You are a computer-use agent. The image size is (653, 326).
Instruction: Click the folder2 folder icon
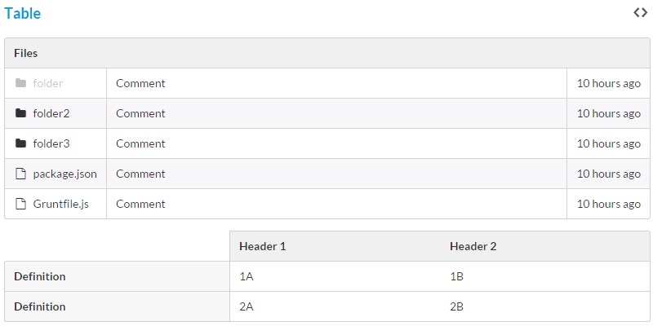pos(21,113)
